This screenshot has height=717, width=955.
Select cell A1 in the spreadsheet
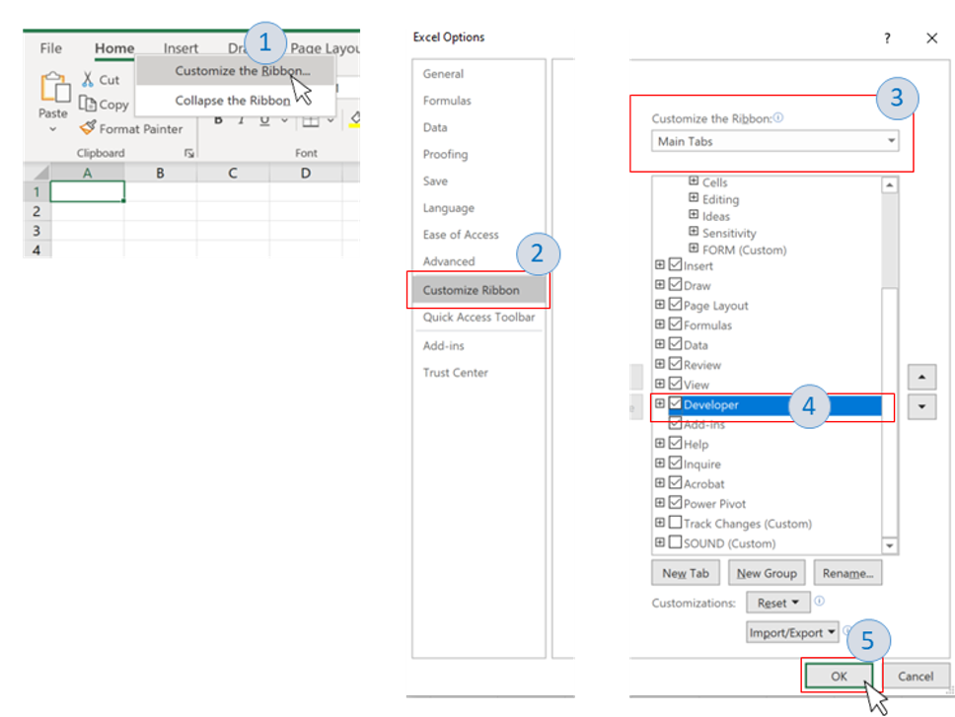(87, 191)
